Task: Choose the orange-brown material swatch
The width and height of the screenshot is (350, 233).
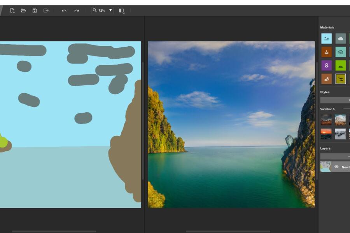Action: pos(326,52)
